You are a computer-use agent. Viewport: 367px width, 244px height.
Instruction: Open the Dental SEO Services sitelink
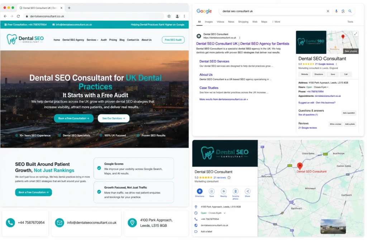(x=214, y=61)
